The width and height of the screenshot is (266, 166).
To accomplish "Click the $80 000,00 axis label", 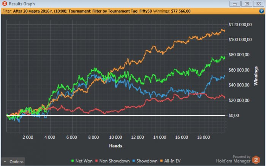I will pyautogui.click(x=239, y=55).
